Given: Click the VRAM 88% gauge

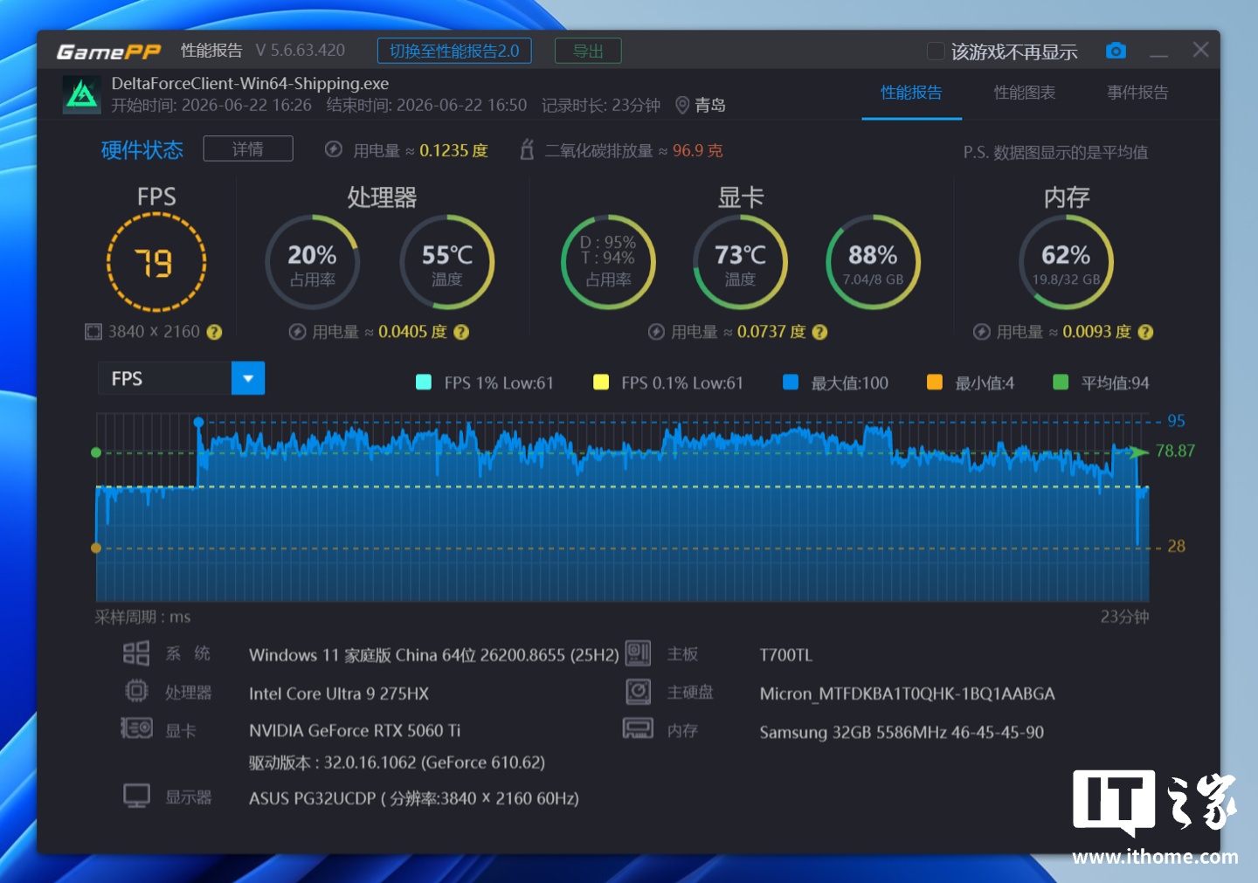Looking at the screenshot, I should tap(873, 262).
